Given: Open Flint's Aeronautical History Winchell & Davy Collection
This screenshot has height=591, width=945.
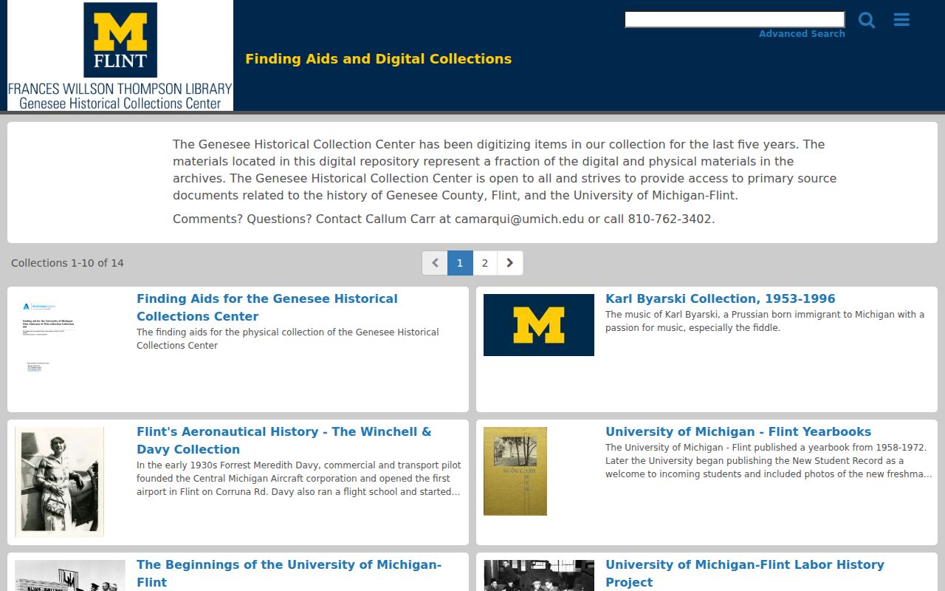Looking at the screenshot, I should click(284, 440).
